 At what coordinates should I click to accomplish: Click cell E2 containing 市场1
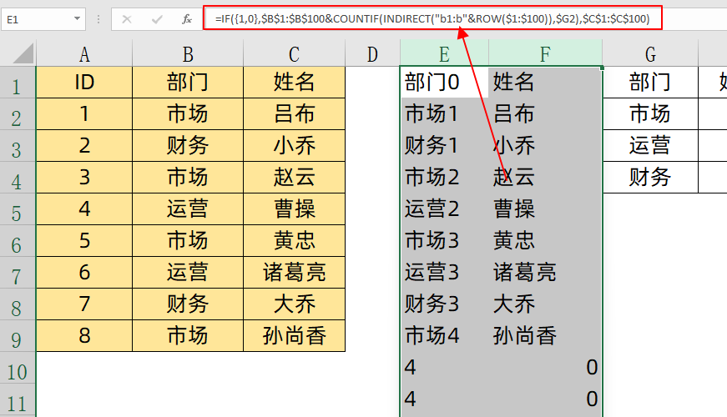click(x=444, y=114)
